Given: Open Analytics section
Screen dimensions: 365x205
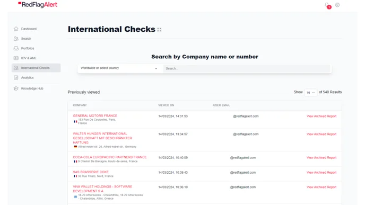Looking at the screenshot, I should (28, 78).
